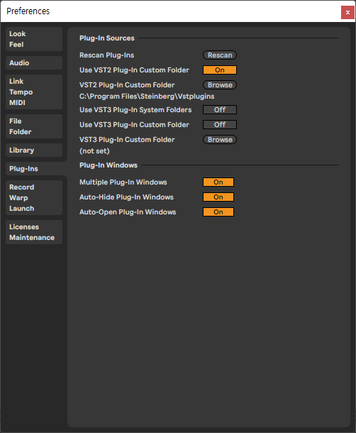356x433 pixels.
Task: Toggle Auto-Open Plug-In Windows off
Action: pos(218,212)
